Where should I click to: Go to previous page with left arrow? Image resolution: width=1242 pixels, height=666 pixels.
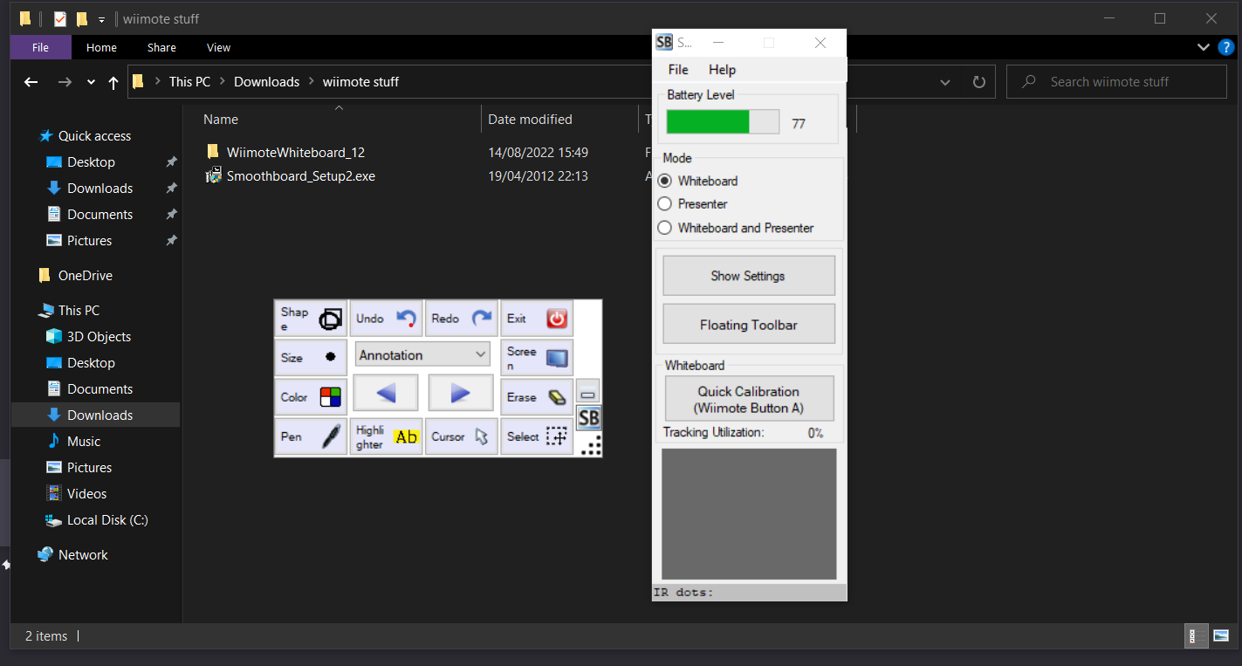point(386,394)
